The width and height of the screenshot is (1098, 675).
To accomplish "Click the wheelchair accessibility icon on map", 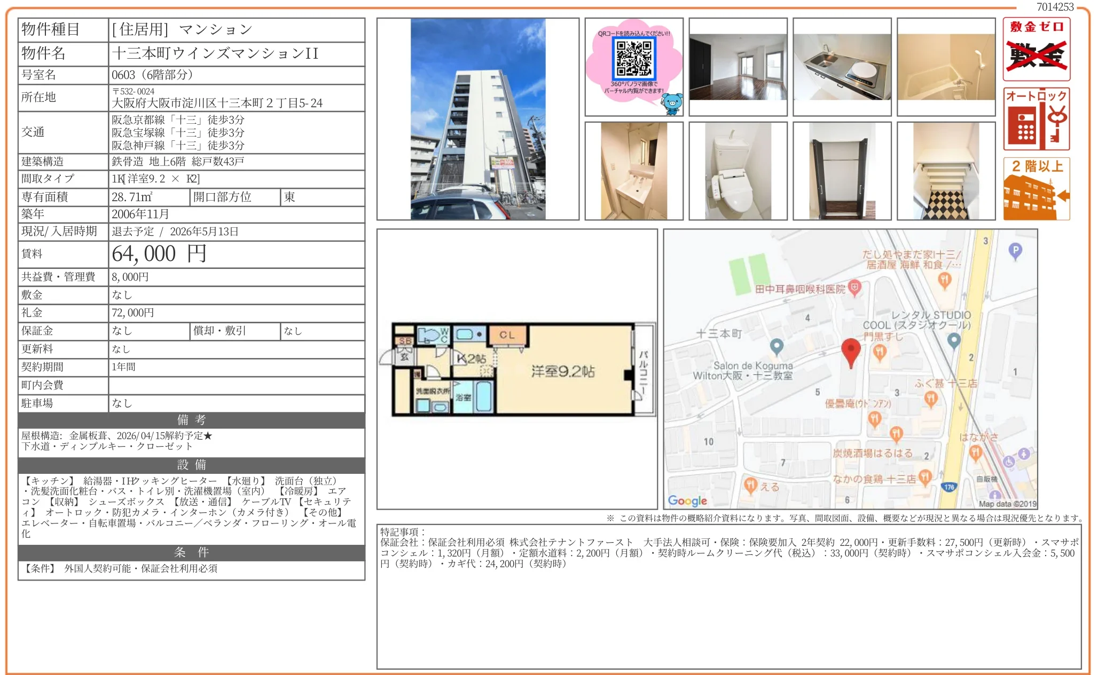I will click(1008, 462).
